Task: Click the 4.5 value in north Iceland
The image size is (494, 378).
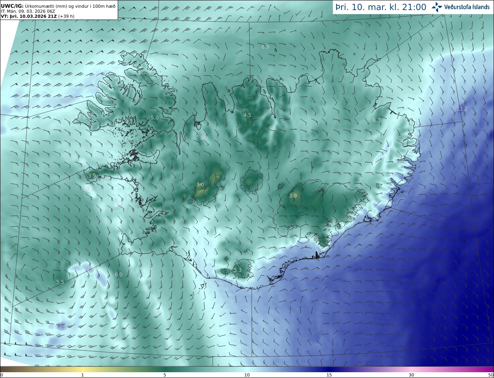Action: tap(247, 115)
